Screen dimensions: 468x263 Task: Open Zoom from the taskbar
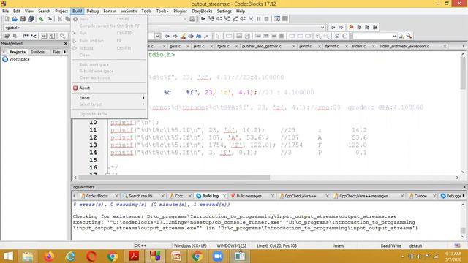(218, 256)
